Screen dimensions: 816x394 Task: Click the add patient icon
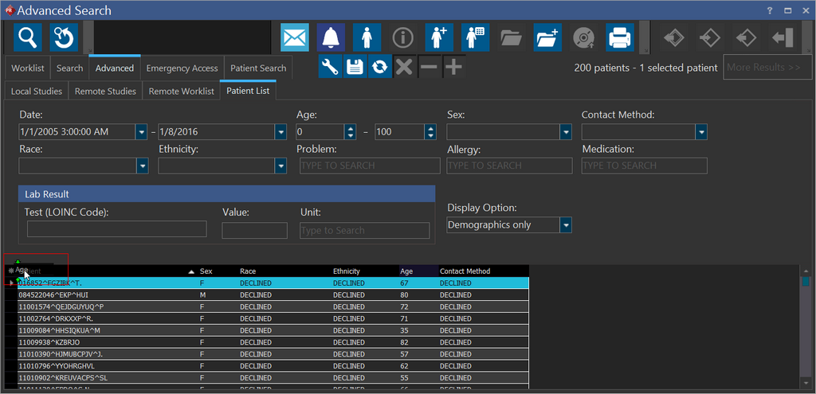tap(439, 37)
